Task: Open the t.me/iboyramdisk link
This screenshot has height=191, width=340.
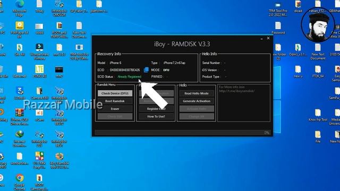Action: (x=237, y=91)
